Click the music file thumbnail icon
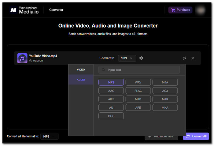The height and width of the screenshot is (146, 214). click(x=22, y=58)
